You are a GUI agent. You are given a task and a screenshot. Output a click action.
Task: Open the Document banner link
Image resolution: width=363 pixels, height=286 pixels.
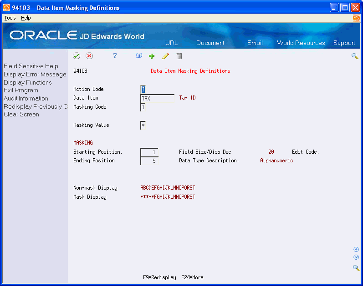[x=210, y=43]
